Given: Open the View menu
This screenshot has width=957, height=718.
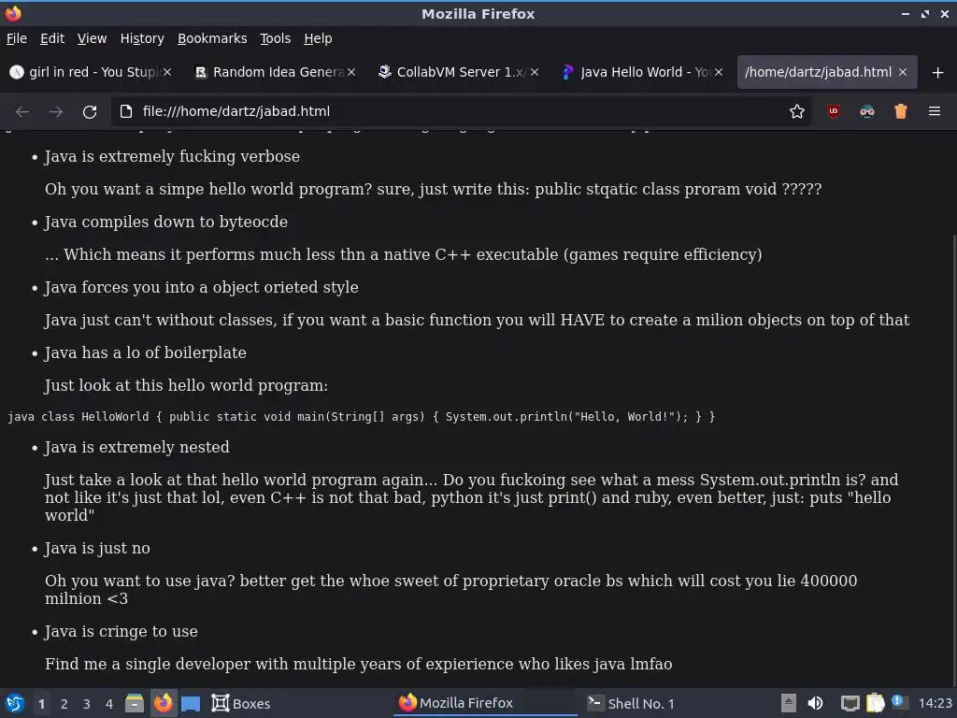Looking at the screenshot, I should click(92, 38).
